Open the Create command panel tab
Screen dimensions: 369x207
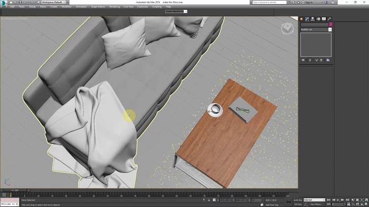click(302, 19)
